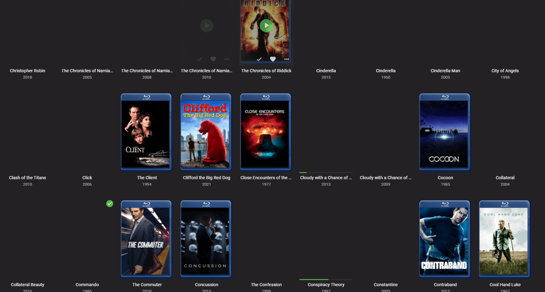Click year 2006 under Click

(x=87, y=184)
